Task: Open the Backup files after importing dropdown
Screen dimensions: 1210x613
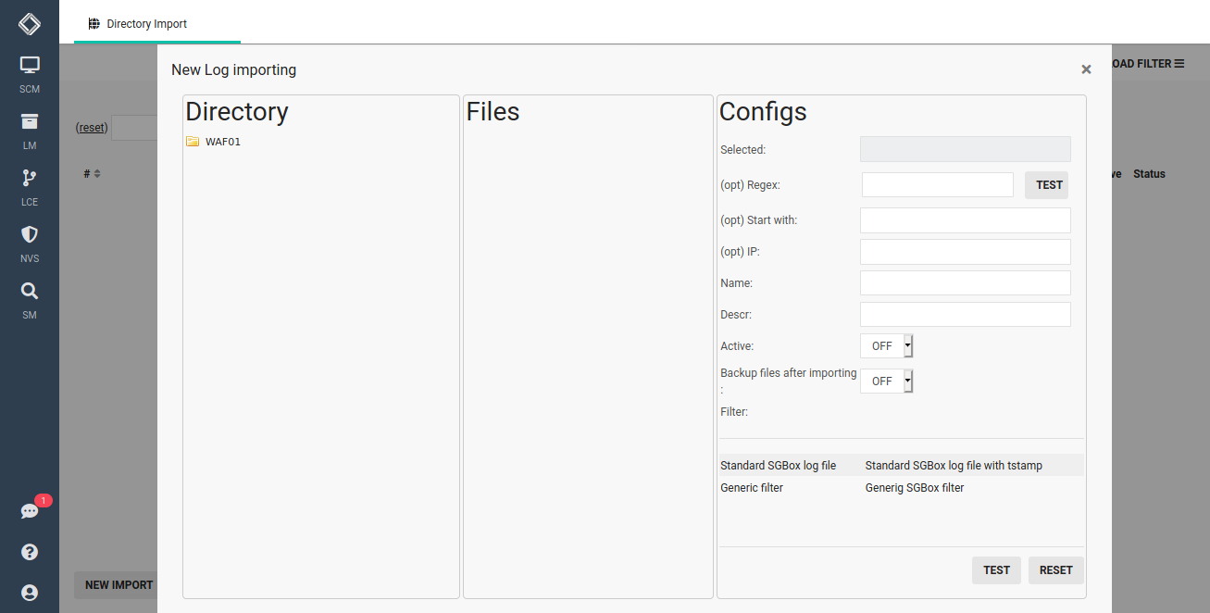Action: pyautogui.click(x=885, y=380)
